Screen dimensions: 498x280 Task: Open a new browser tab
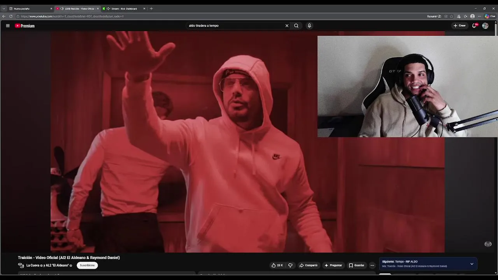[x=151, y=9]
